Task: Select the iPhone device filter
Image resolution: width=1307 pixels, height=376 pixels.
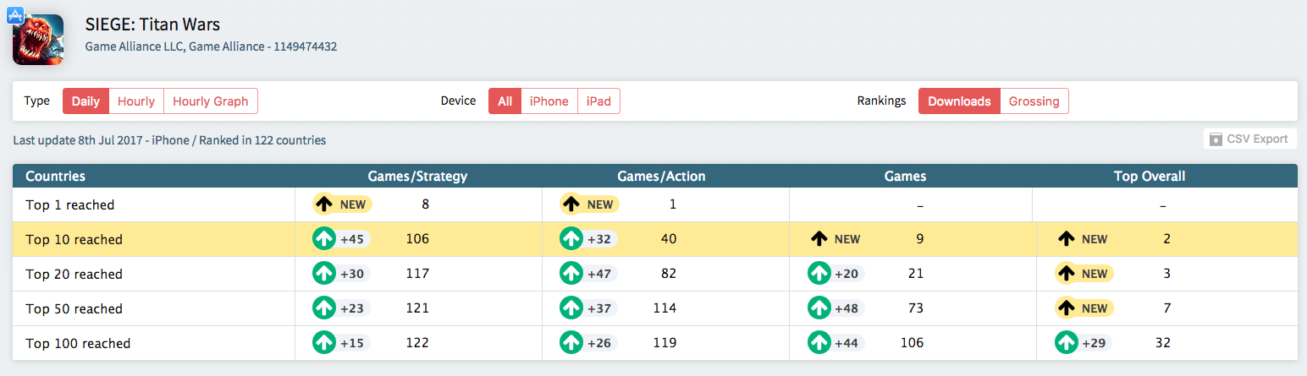Action: point(549,101)
